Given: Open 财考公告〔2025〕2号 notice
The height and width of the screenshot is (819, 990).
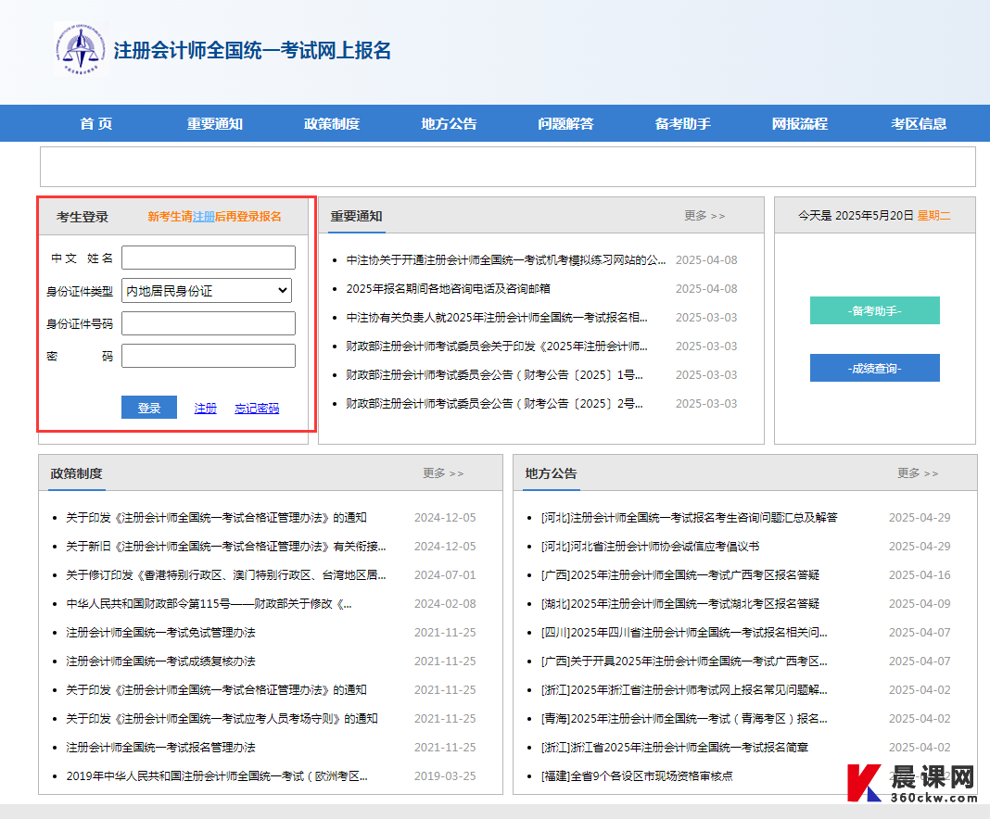Looking at the screenshot, I should pos(494,404).
